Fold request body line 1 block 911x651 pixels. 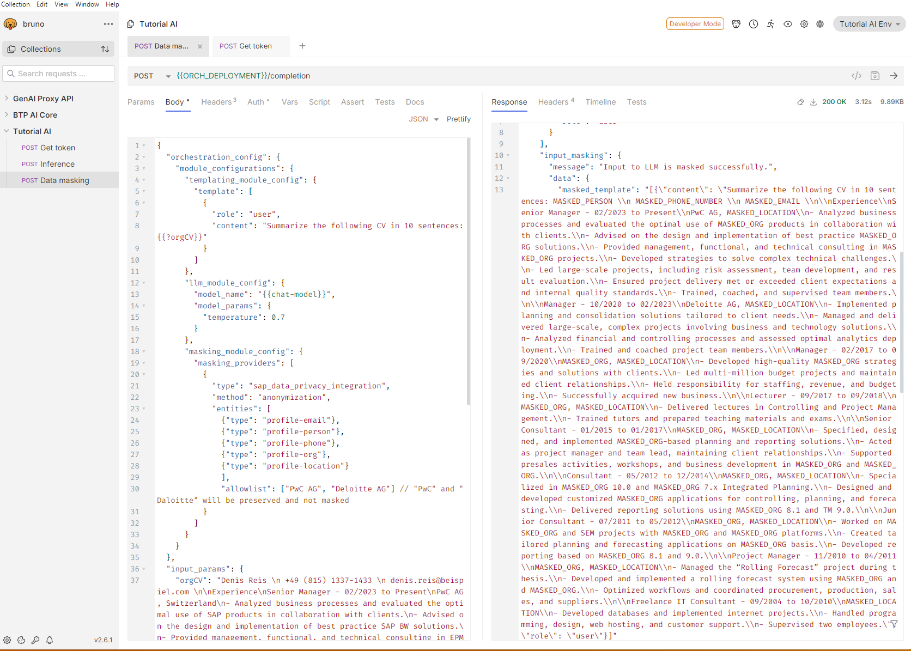144,145
